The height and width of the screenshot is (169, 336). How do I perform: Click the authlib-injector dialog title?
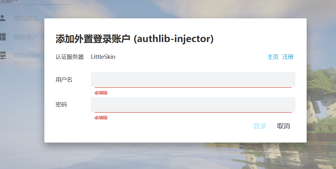coord(134,39)
